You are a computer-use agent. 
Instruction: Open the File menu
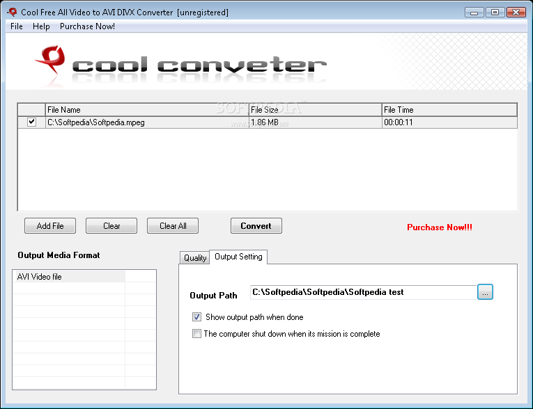point(16,26)
